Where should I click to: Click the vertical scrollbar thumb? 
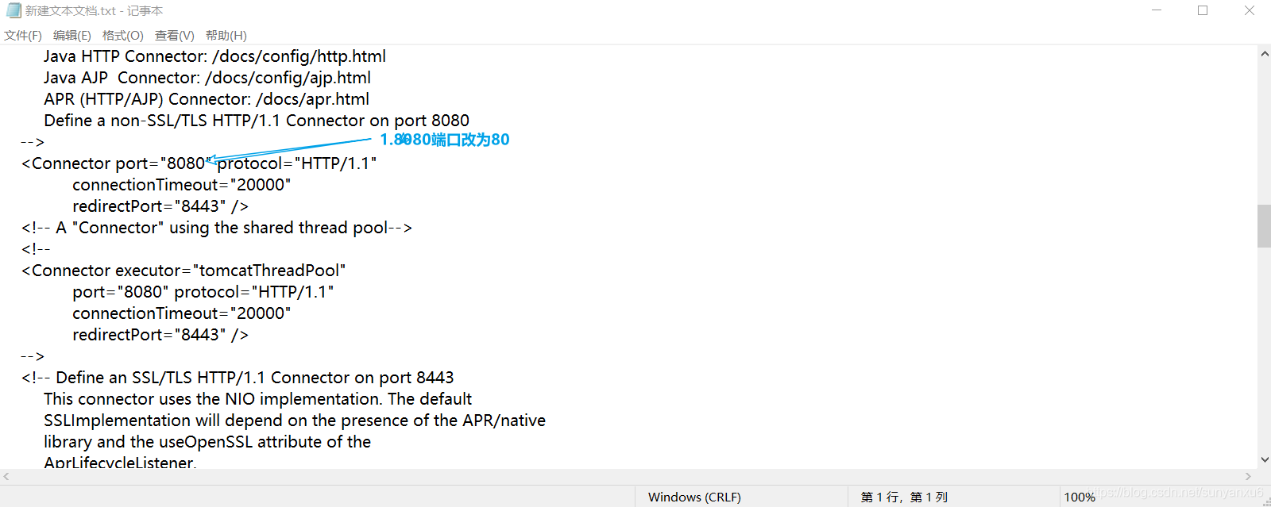(1264, 226)
